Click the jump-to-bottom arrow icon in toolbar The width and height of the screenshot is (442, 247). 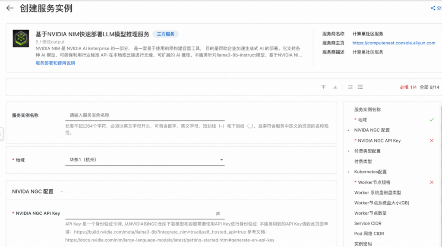tap(335, 87)
